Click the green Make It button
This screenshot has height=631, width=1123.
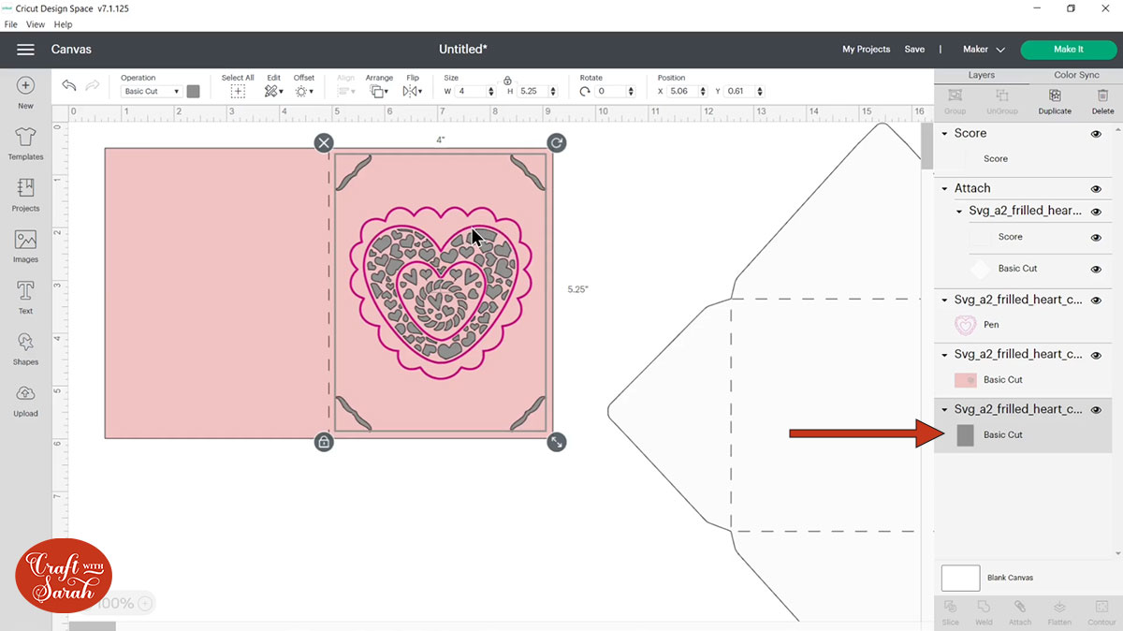(x=1068, y=50)
